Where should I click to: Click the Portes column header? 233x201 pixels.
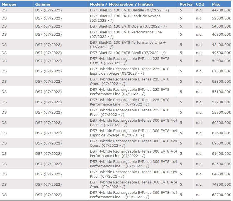pos(186,4)
